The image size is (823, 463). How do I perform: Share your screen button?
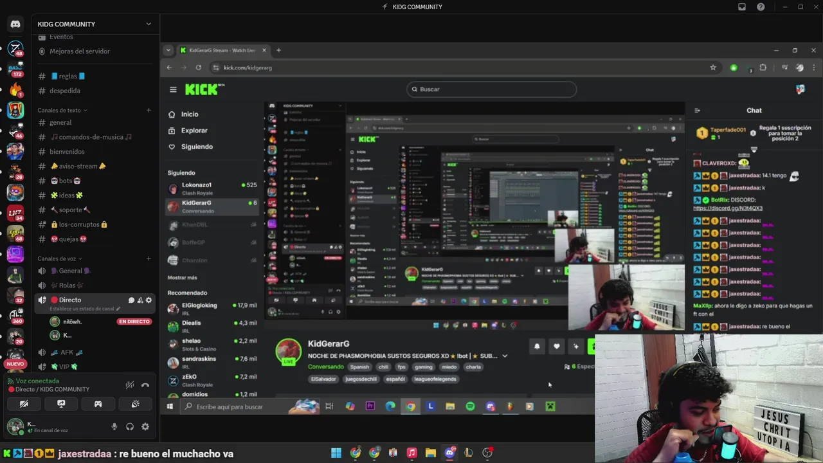(x=61, y=404)
